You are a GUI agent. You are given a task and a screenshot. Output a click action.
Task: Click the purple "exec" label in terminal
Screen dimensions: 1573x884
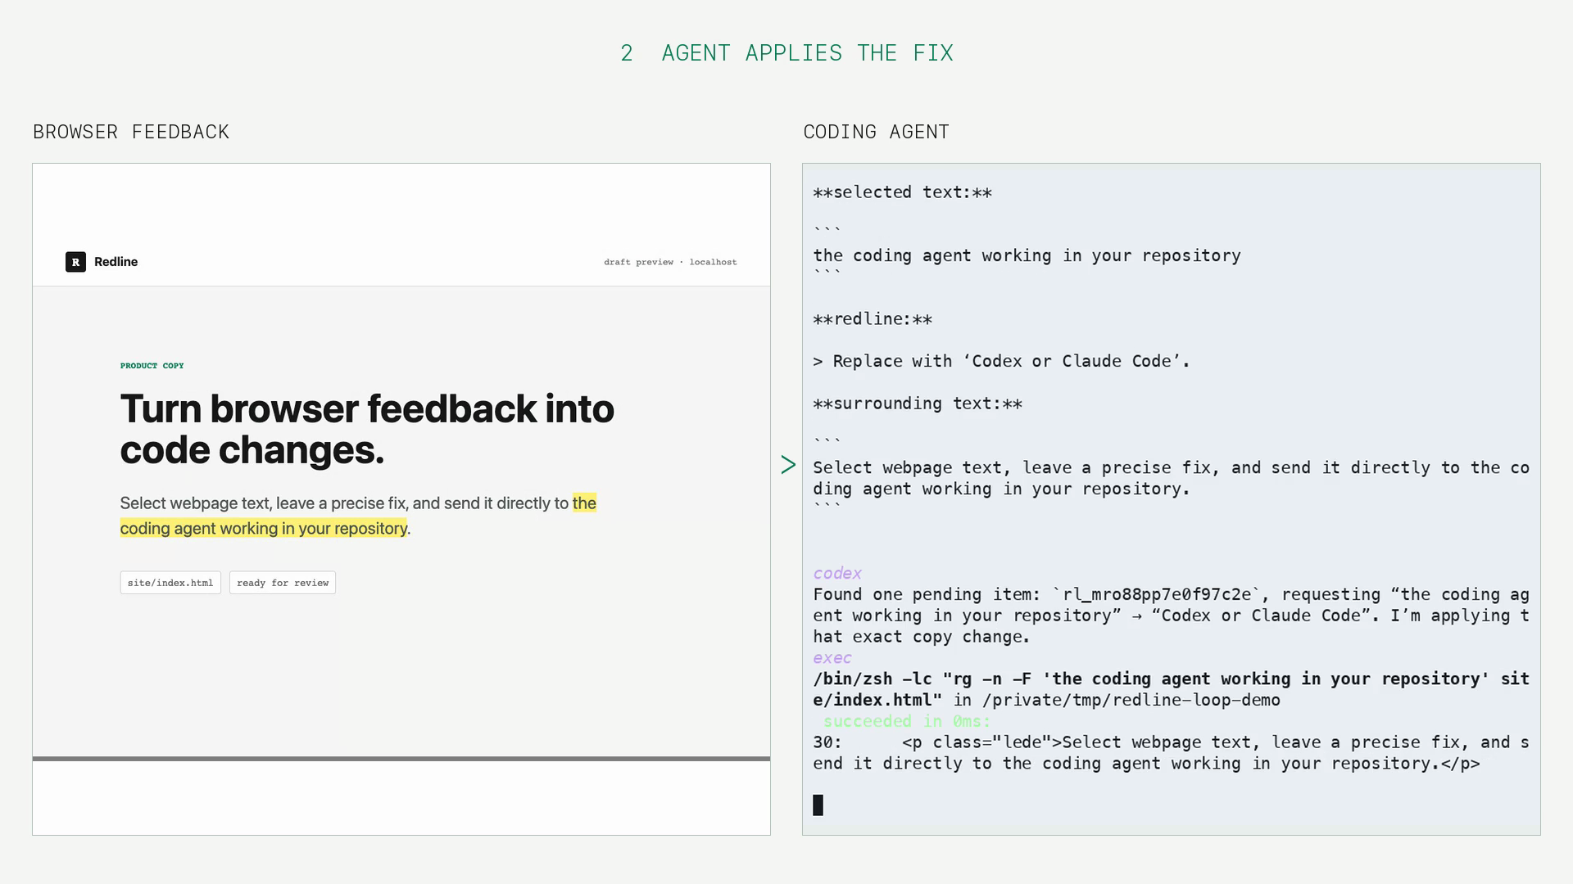pyautogui.click(x=832, y=657)
